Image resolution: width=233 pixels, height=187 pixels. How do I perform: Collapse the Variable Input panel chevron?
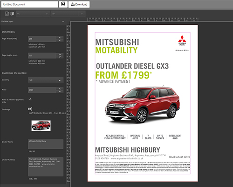(63, 22)
